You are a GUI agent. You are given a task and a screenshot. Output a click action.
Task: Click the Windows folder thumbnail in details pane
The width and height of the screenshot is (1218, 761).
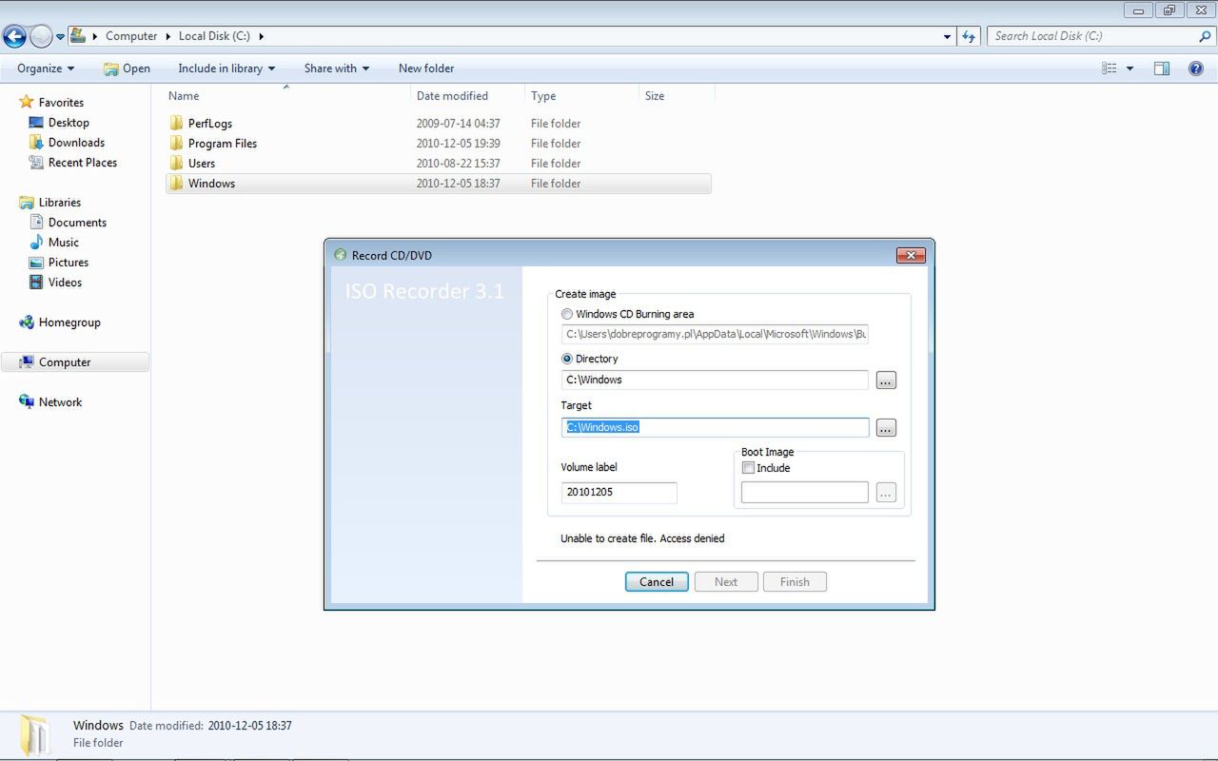(x=34, y=734)
